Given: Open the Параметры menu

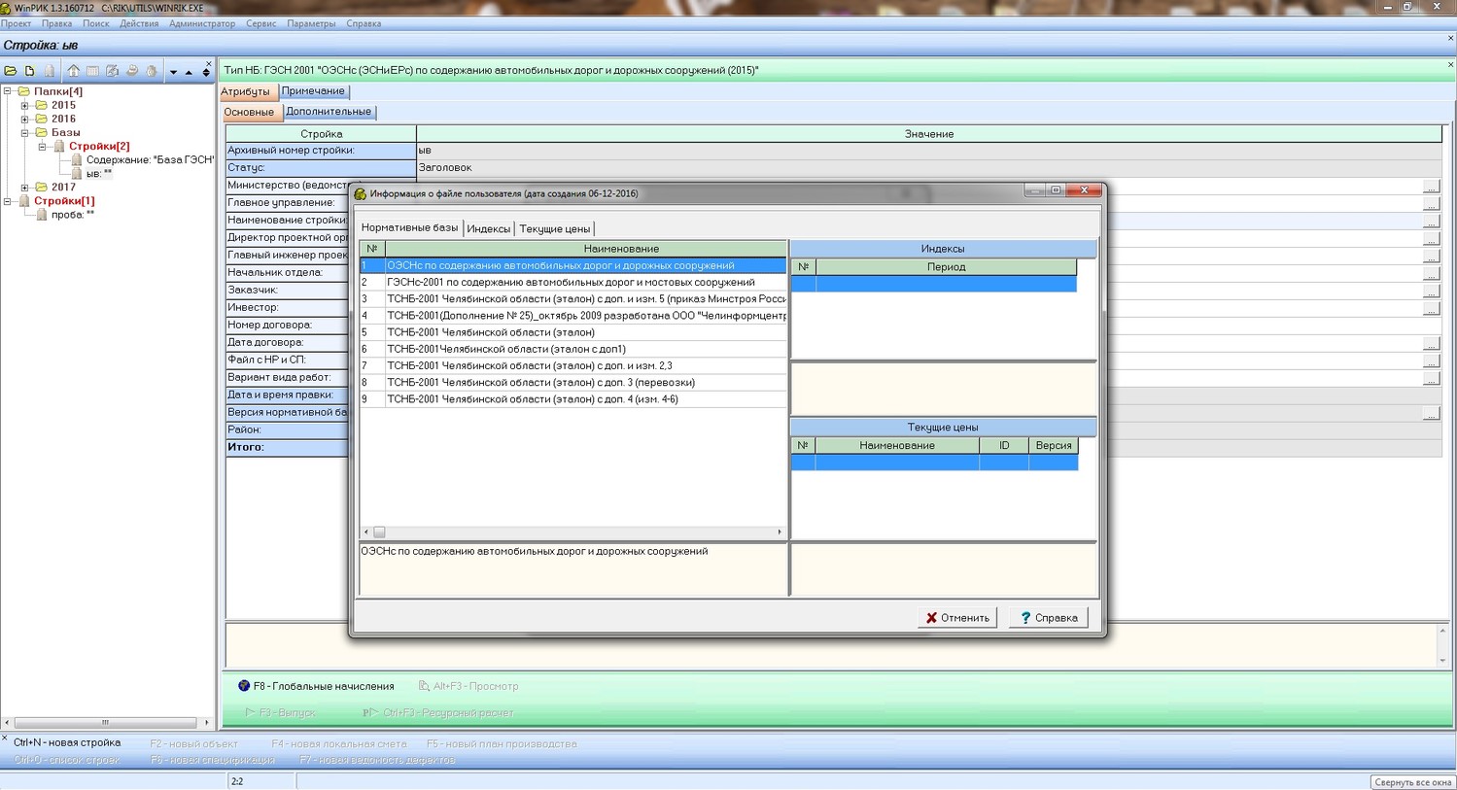Looking at the screenshot, I should [x=311, y=23].
